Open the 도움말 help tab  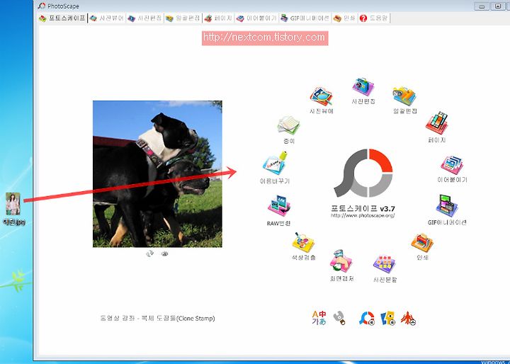tap(374, 18)
